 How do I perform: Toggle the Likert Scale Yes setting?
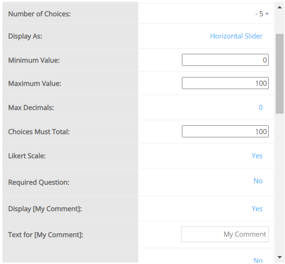pyautogui.click(x=257, y=156)
